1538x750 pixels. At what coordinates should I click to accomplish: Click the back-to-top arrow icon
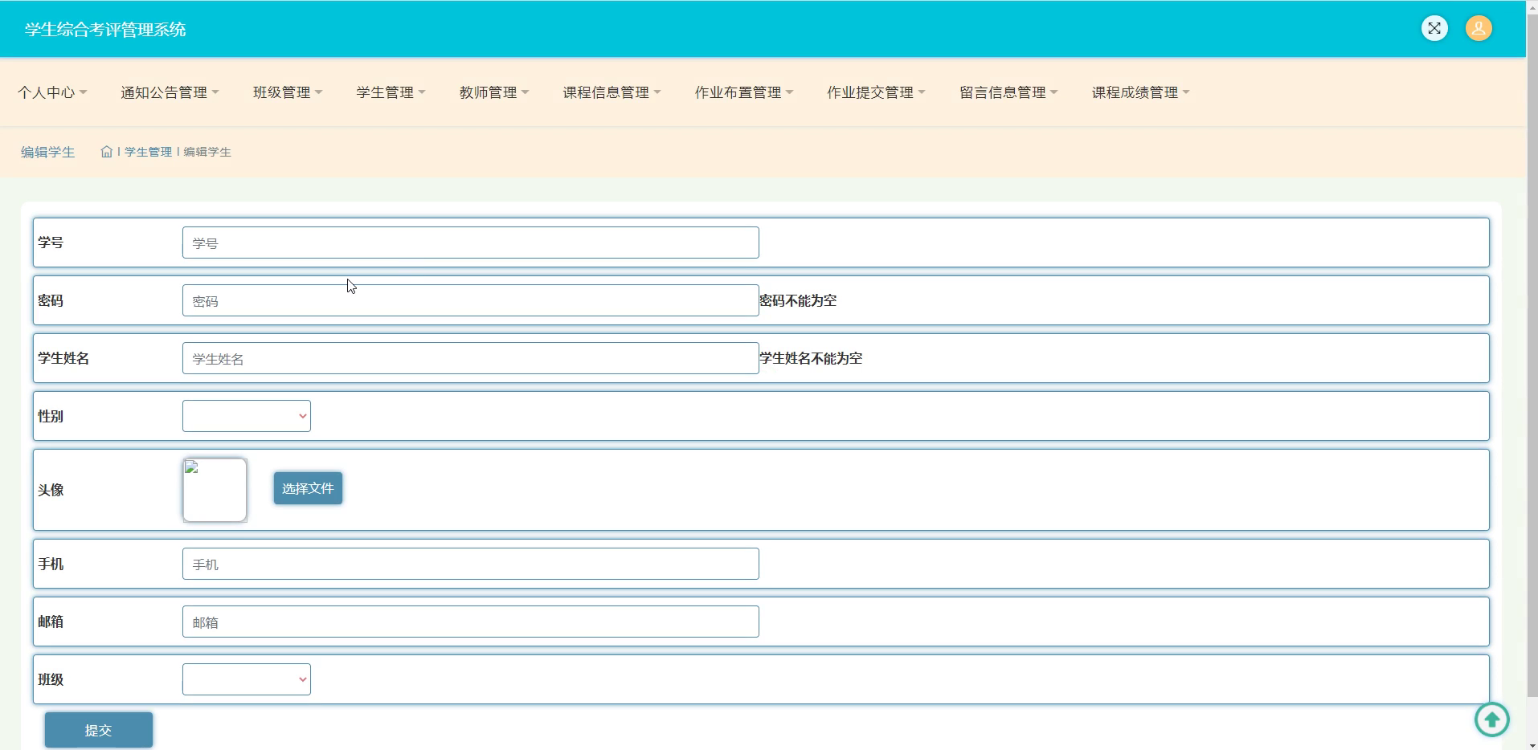pyautogui.click(x=1492, y=719)
